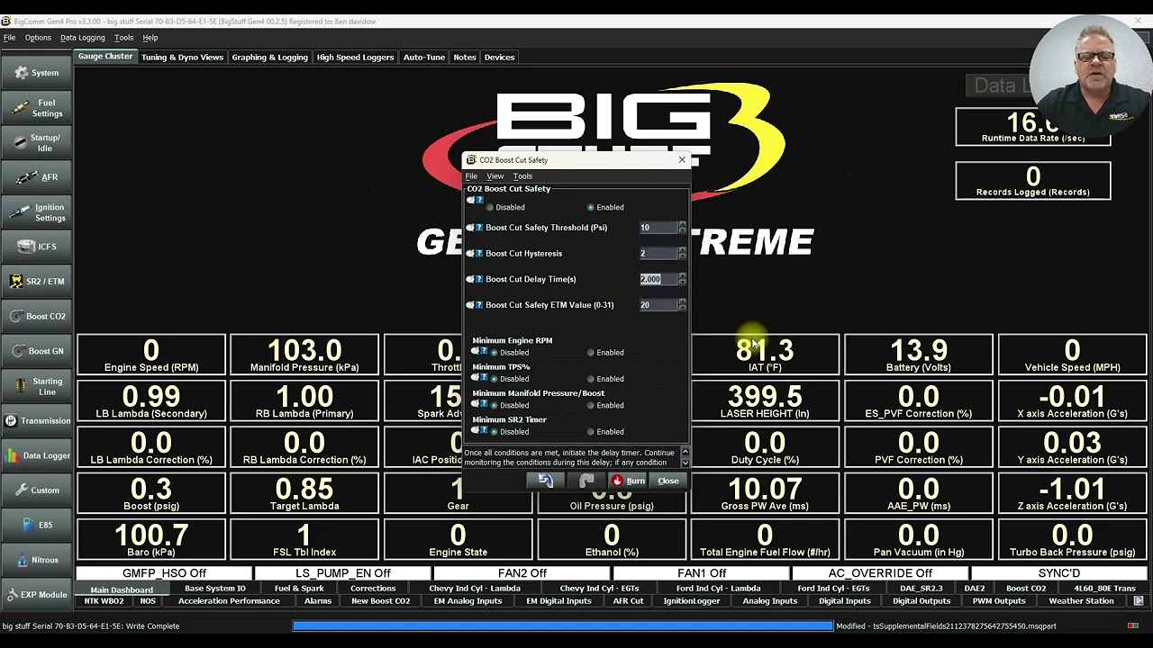Viewport: 1153px width, 648px height.
Task: Click the Boost Cut Safety ETM Value field
Action: pyautogui.click(x=658, y=305)
